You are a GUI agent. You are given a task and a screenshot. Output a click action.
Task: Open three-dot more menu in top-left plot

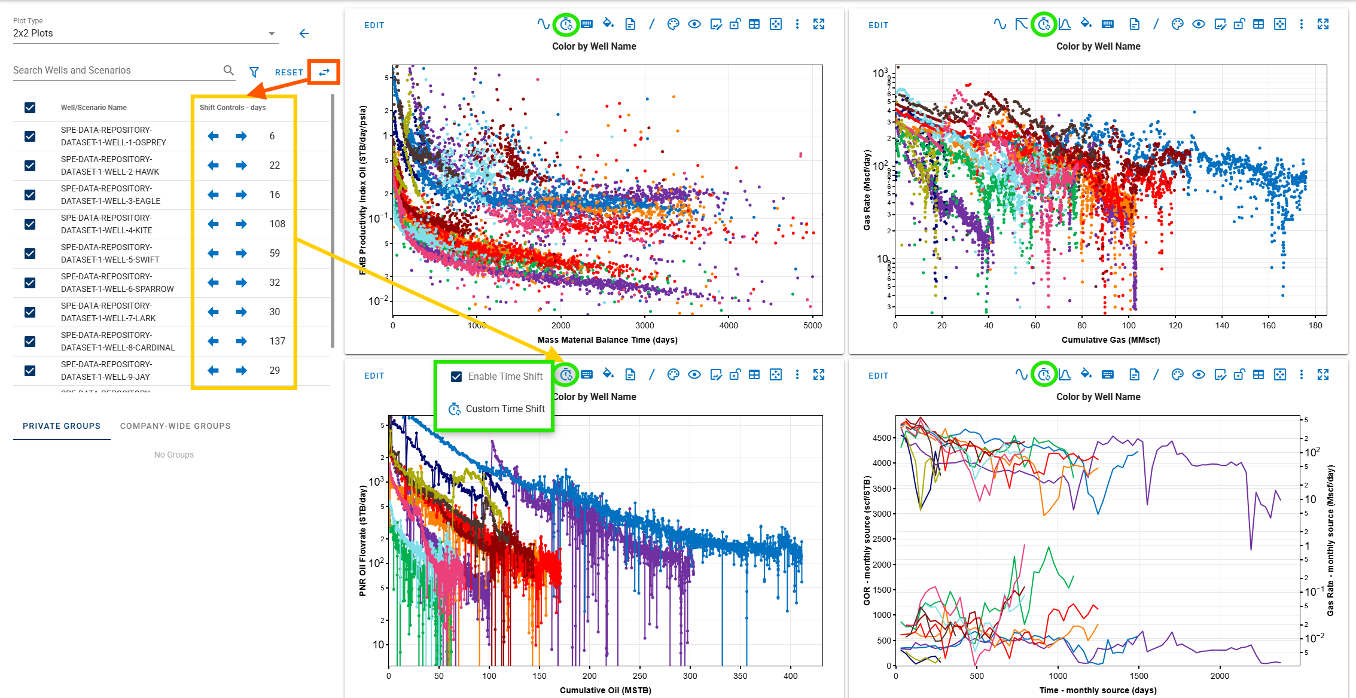pos(797,25)
